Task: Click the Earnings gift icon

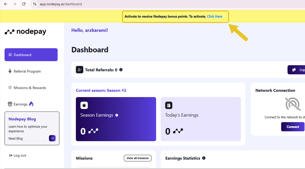Action: pos(10,104)
